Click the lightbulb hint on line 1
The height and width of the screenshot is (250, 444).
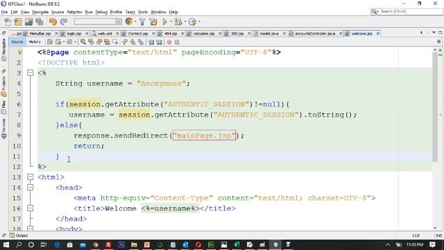19,52
